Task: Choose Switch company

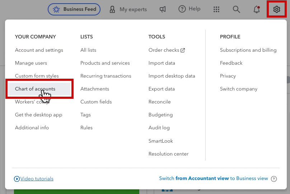Action: click(239, 89)
